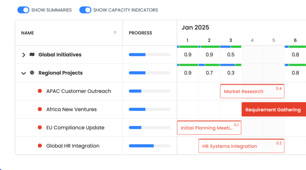
Task: Click the map icon beside Global Initiatives
Action: [x=32, y=54]
